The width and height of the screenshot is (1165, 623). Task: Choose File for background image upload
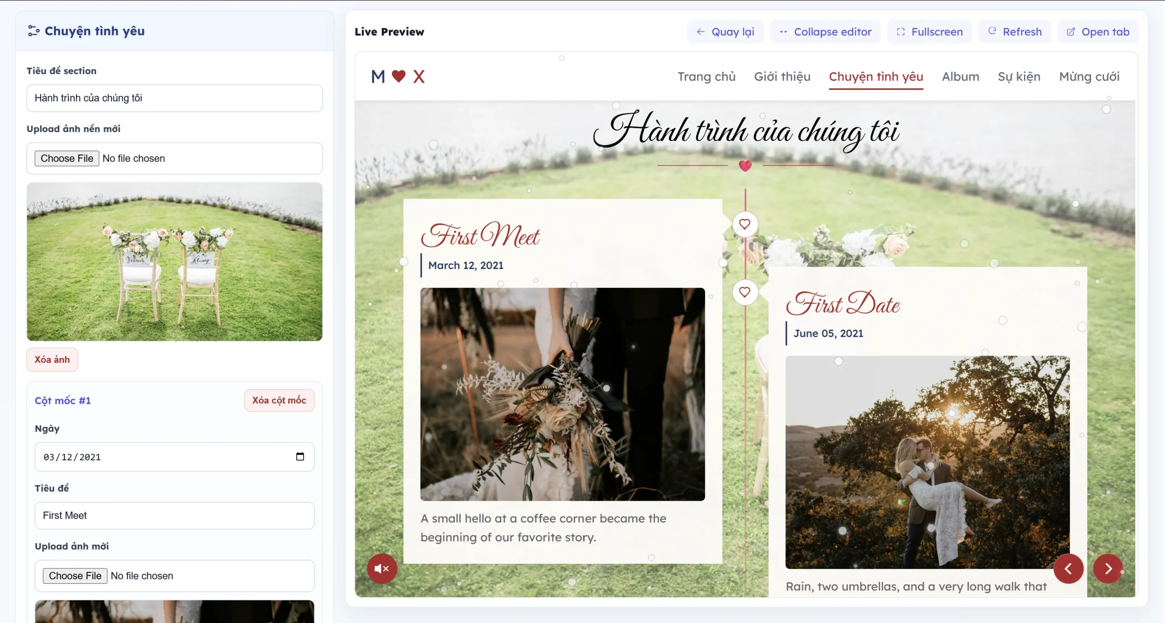(x=67, y=158)
